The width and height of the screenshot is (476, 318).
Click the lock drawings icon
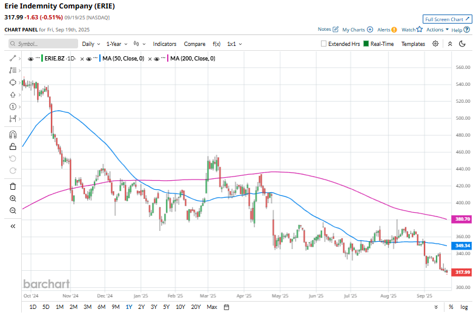[13, 146]
